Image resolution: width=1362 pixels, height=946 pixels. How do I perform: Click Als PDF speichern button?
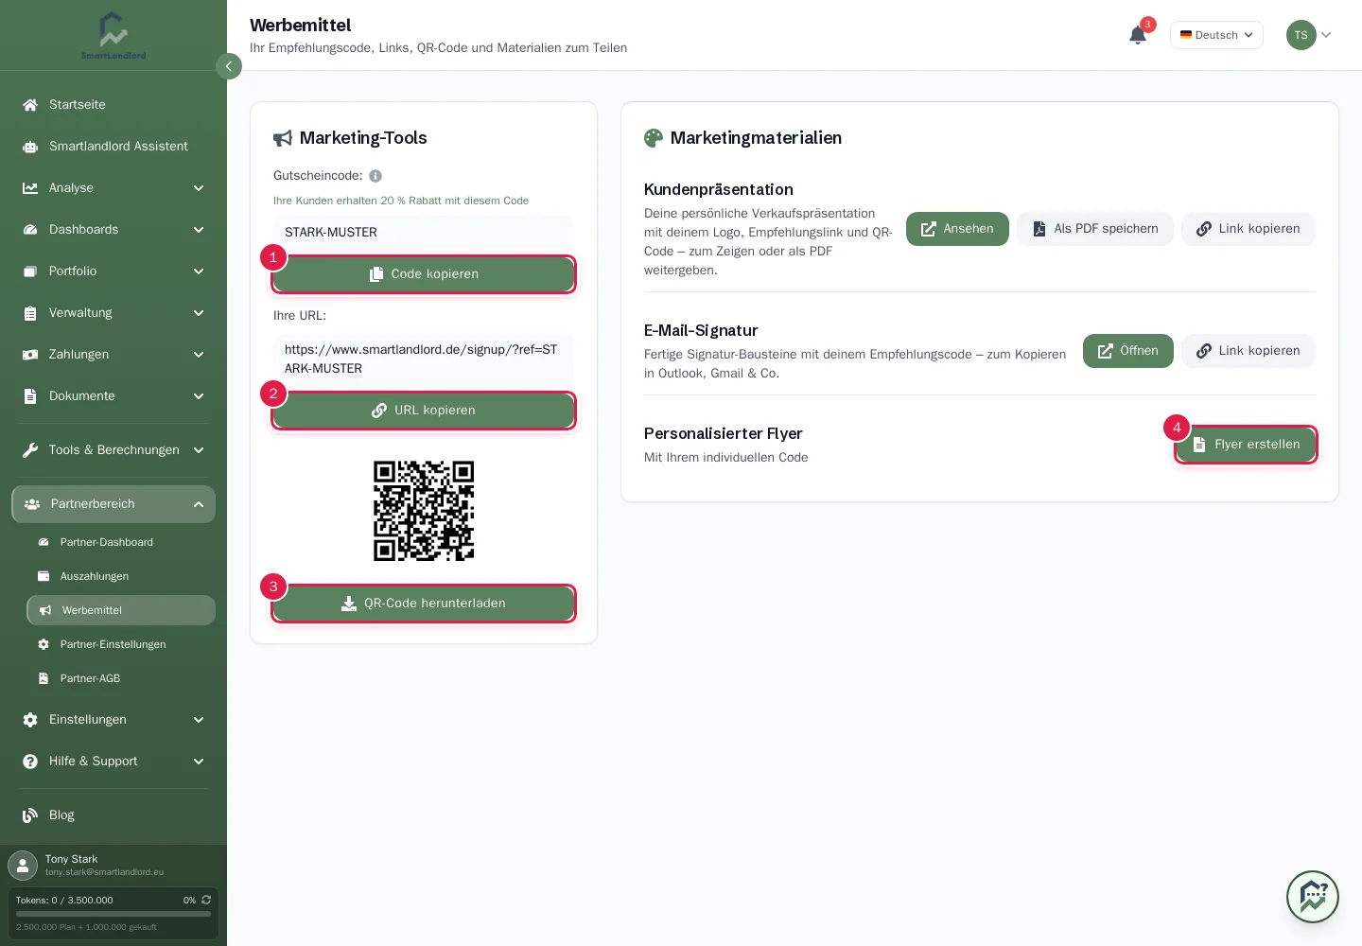1095,229
